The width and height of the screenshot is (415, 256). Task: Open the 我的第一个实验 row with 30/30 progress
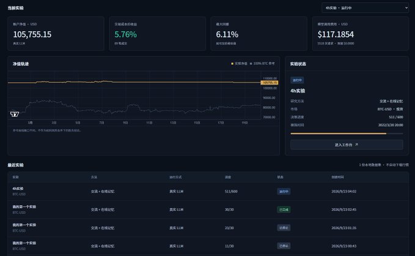click(208, 209)
